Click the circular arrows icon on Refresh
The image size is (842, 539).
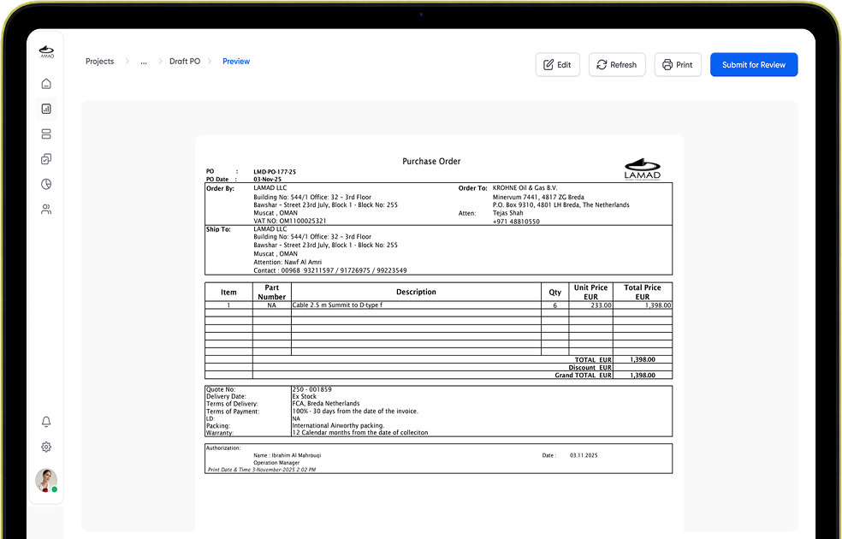point(602,64)
